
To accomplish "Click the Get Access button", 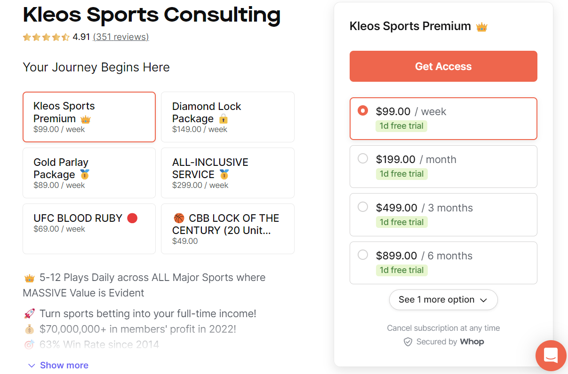I will click(x=443, y=66).
